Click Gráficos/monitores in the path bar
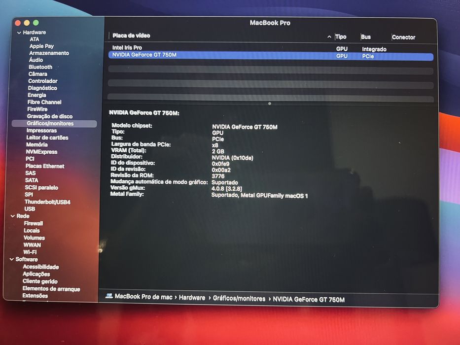Image resolution: width=460 pixels, height=345 pixels. click(239, 299)
